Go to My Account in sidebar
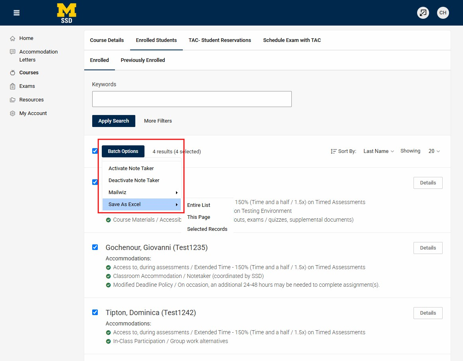The width and height of the screenshot is (463, 361). click(33, 113)
